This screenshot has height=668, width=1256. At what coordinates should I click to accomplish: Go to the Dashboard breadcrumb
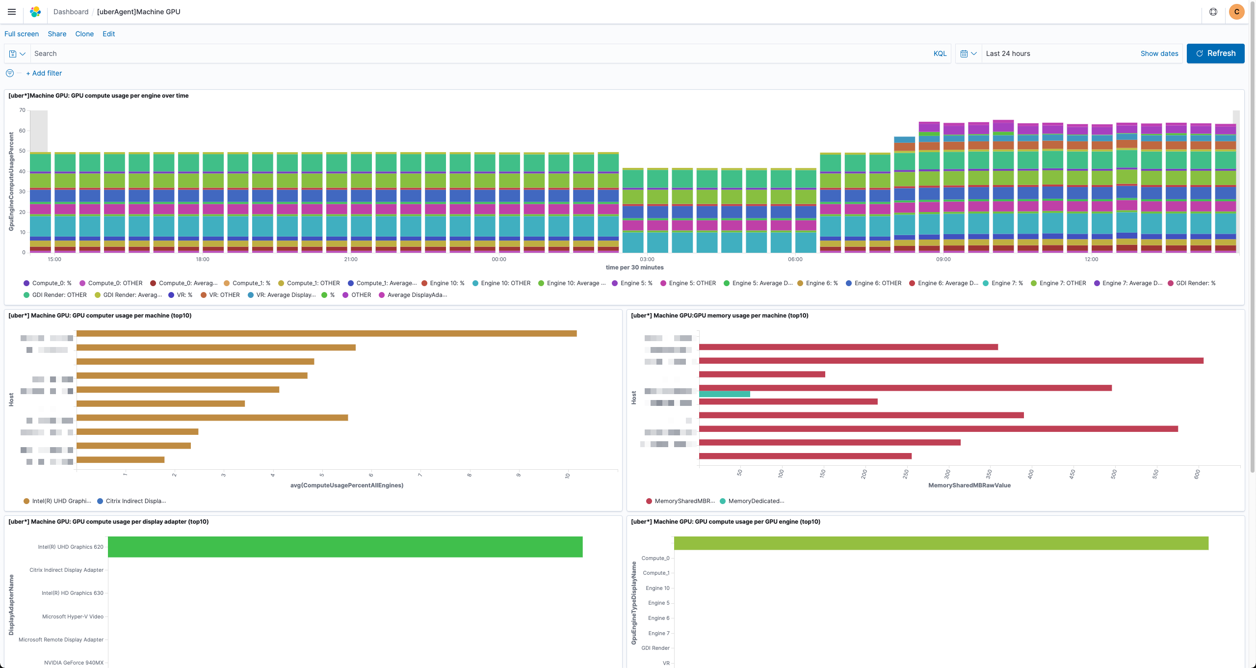71,12
